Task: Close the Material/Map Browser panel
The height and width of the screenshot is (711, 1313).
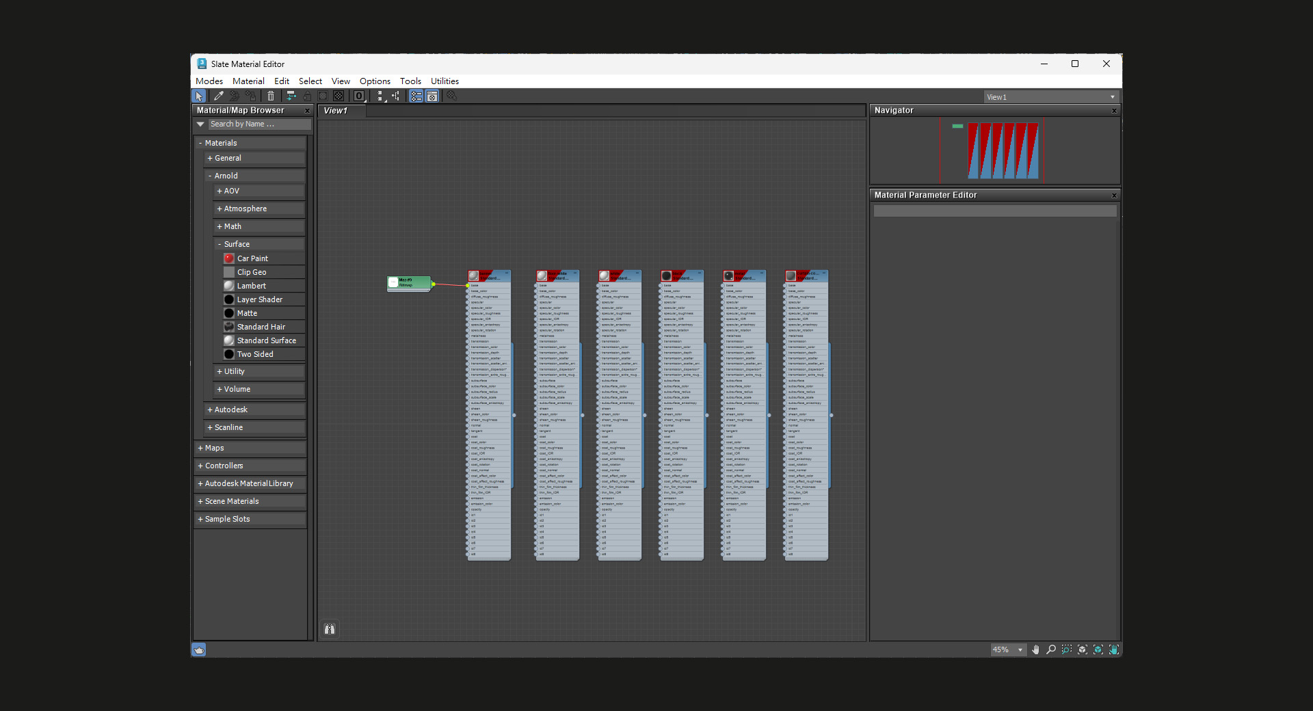Action: click(307, 111)
